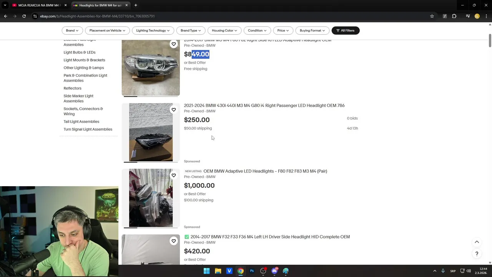This screenshot has height=277, width=492.
Task: Open All Filters panel
Action: point(346,30)
